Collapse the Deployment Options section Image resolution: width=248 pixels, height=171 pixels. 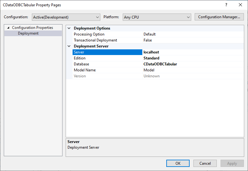(69, 28)
